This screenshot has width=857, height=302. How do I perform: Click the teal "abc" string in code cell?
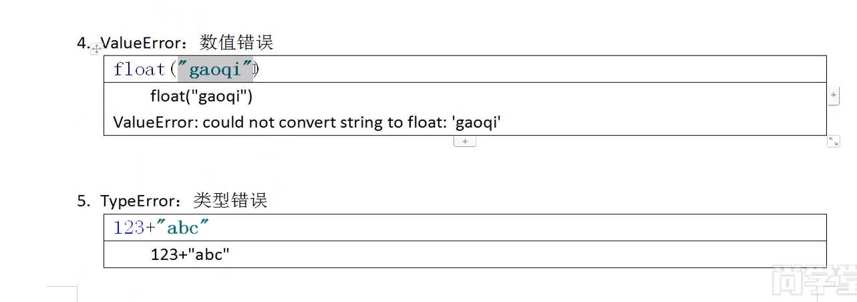(x=183, y=228)
